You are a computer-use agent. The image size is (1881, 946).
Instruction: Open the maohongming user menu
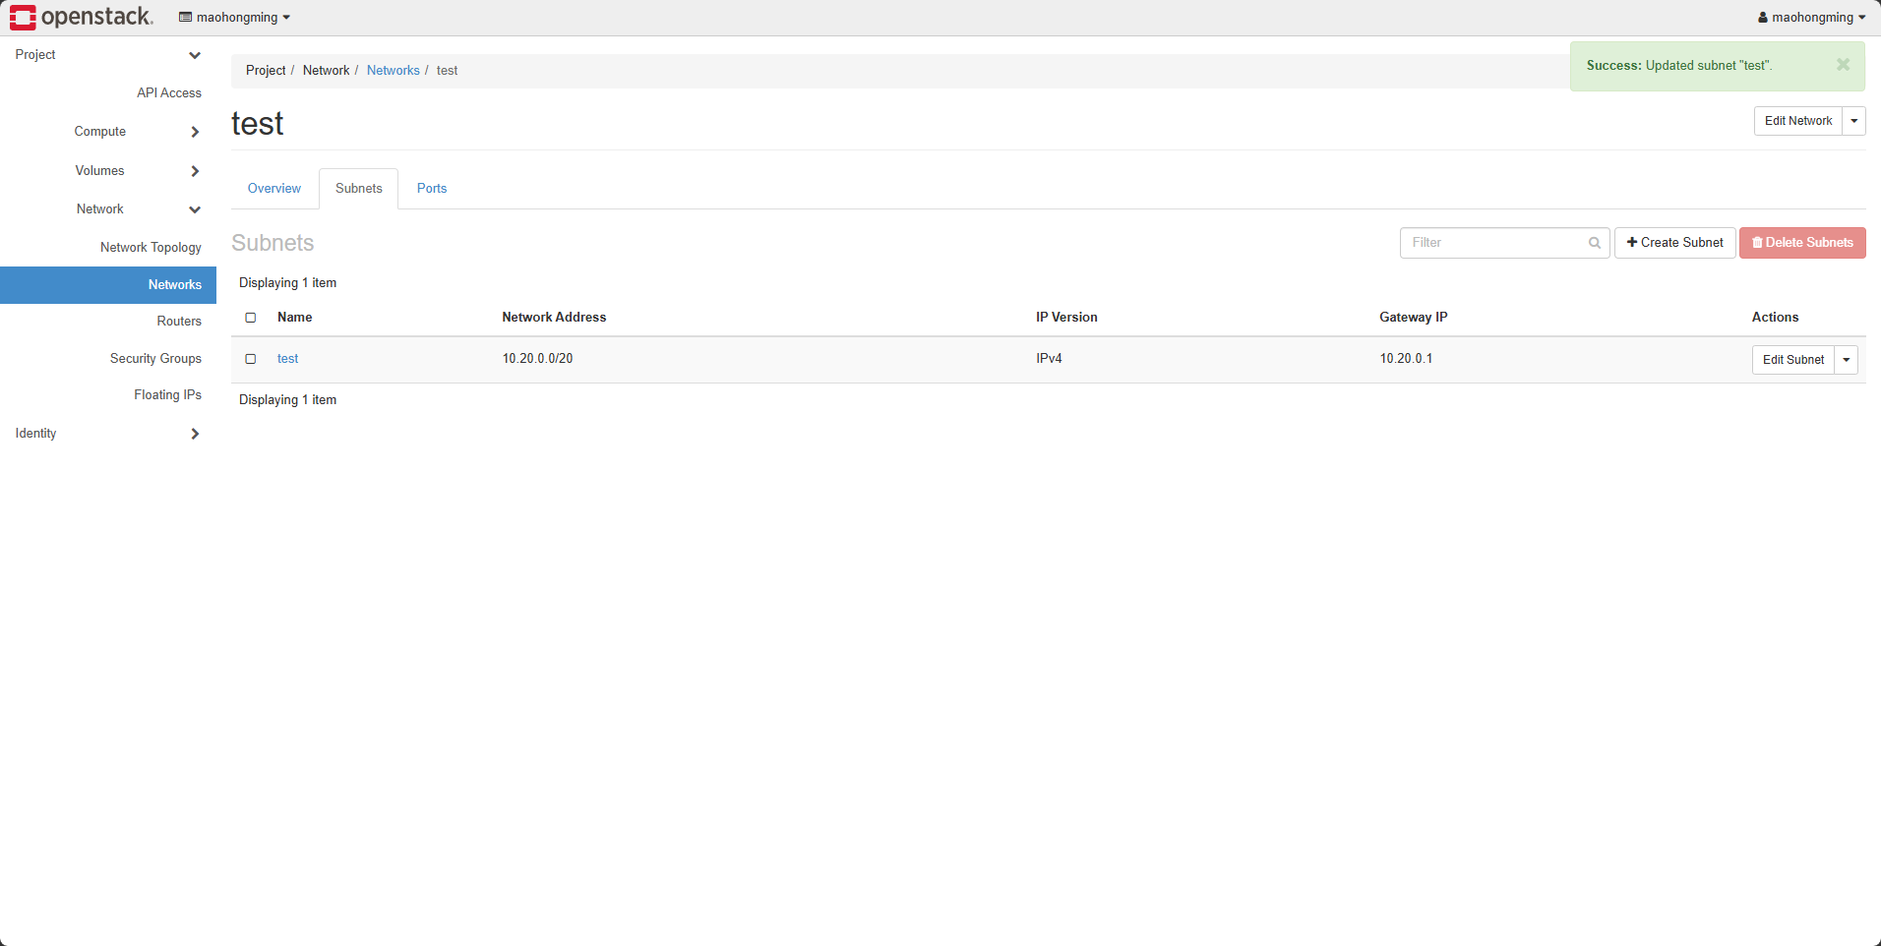pos(1811,18)
